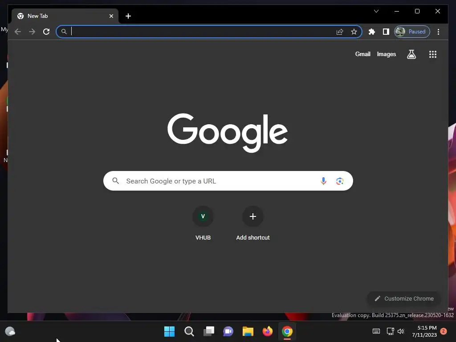Open the Extensions puzzle icon

tap(372, 32)
